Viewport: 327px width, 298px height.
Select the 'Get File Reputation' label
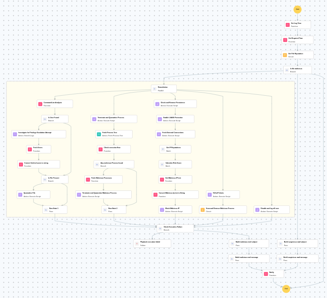click(296, 54)
